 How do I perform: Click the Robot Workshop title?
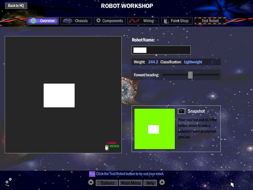click(x=127, y=6)
